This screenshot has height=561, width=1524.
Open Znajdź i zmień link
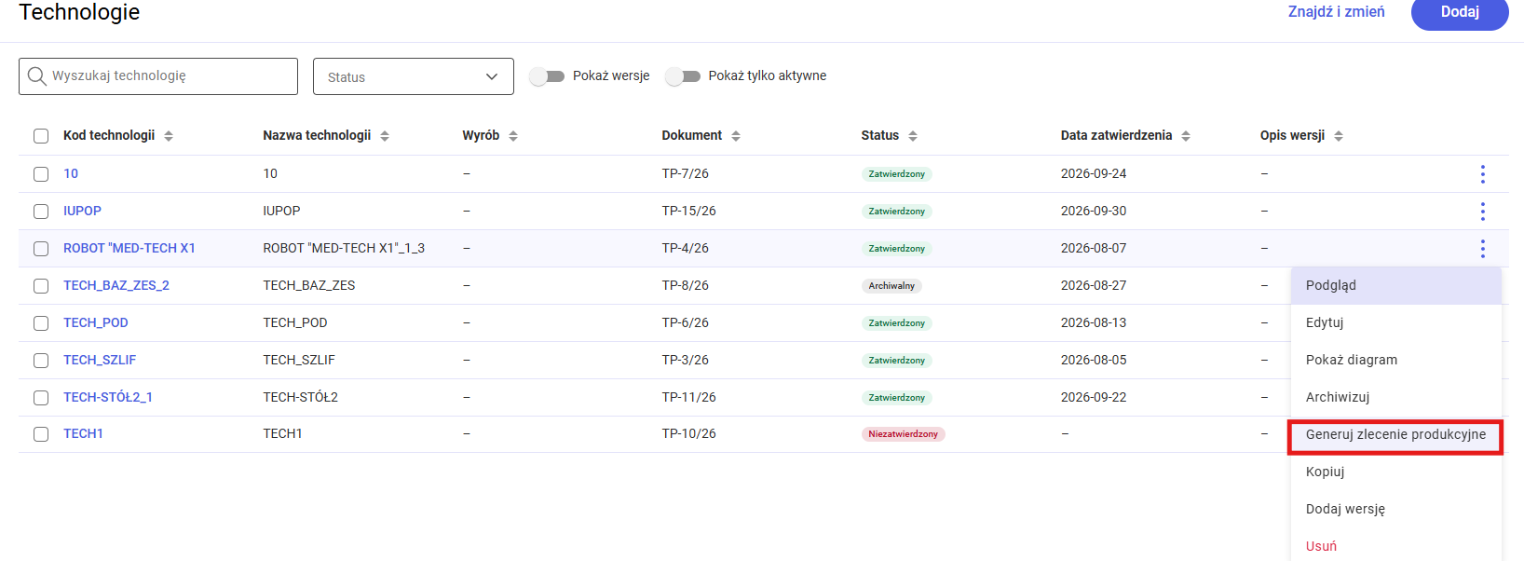click(x=1336, y=12)
